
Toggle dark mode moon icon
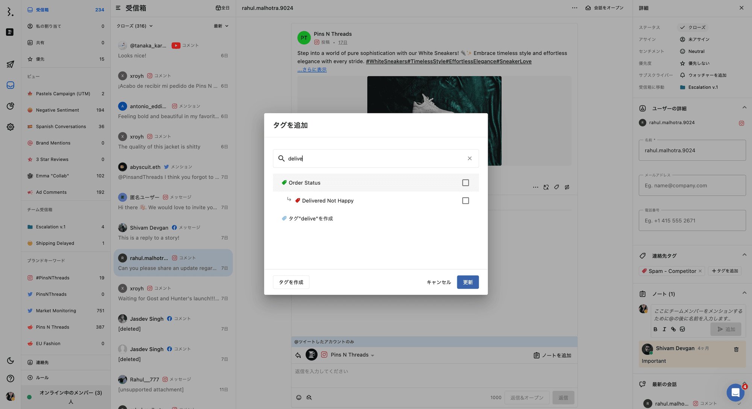(x=10, y=360)
